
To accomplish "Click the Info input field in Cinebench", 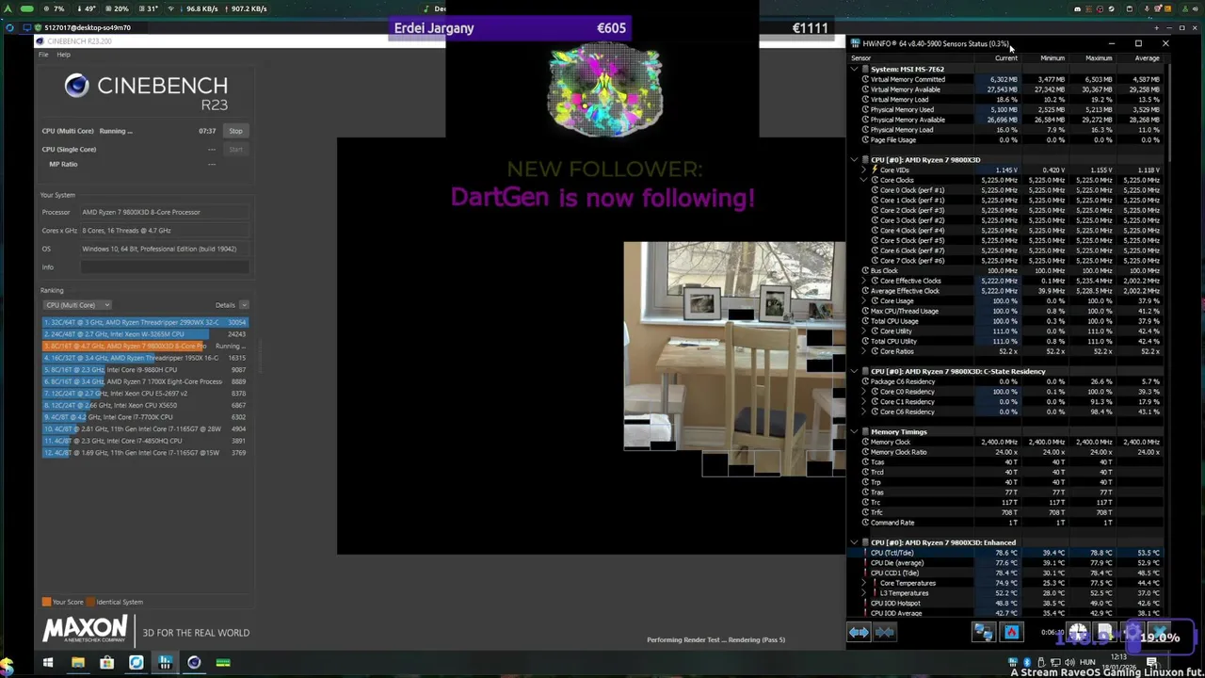I will [165, 267].
